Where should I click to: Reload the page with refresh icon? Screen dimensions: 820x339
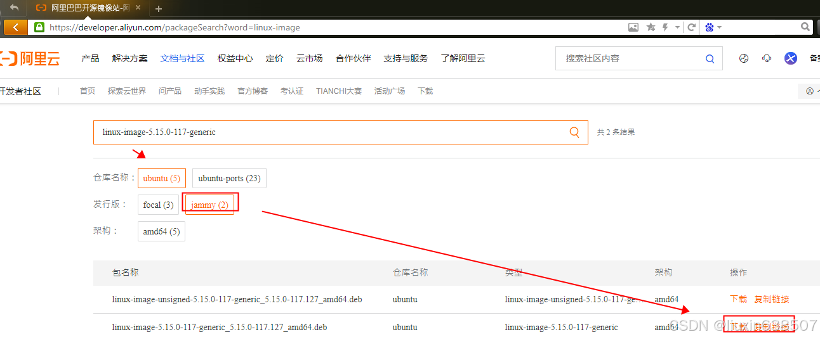(692, 27)
